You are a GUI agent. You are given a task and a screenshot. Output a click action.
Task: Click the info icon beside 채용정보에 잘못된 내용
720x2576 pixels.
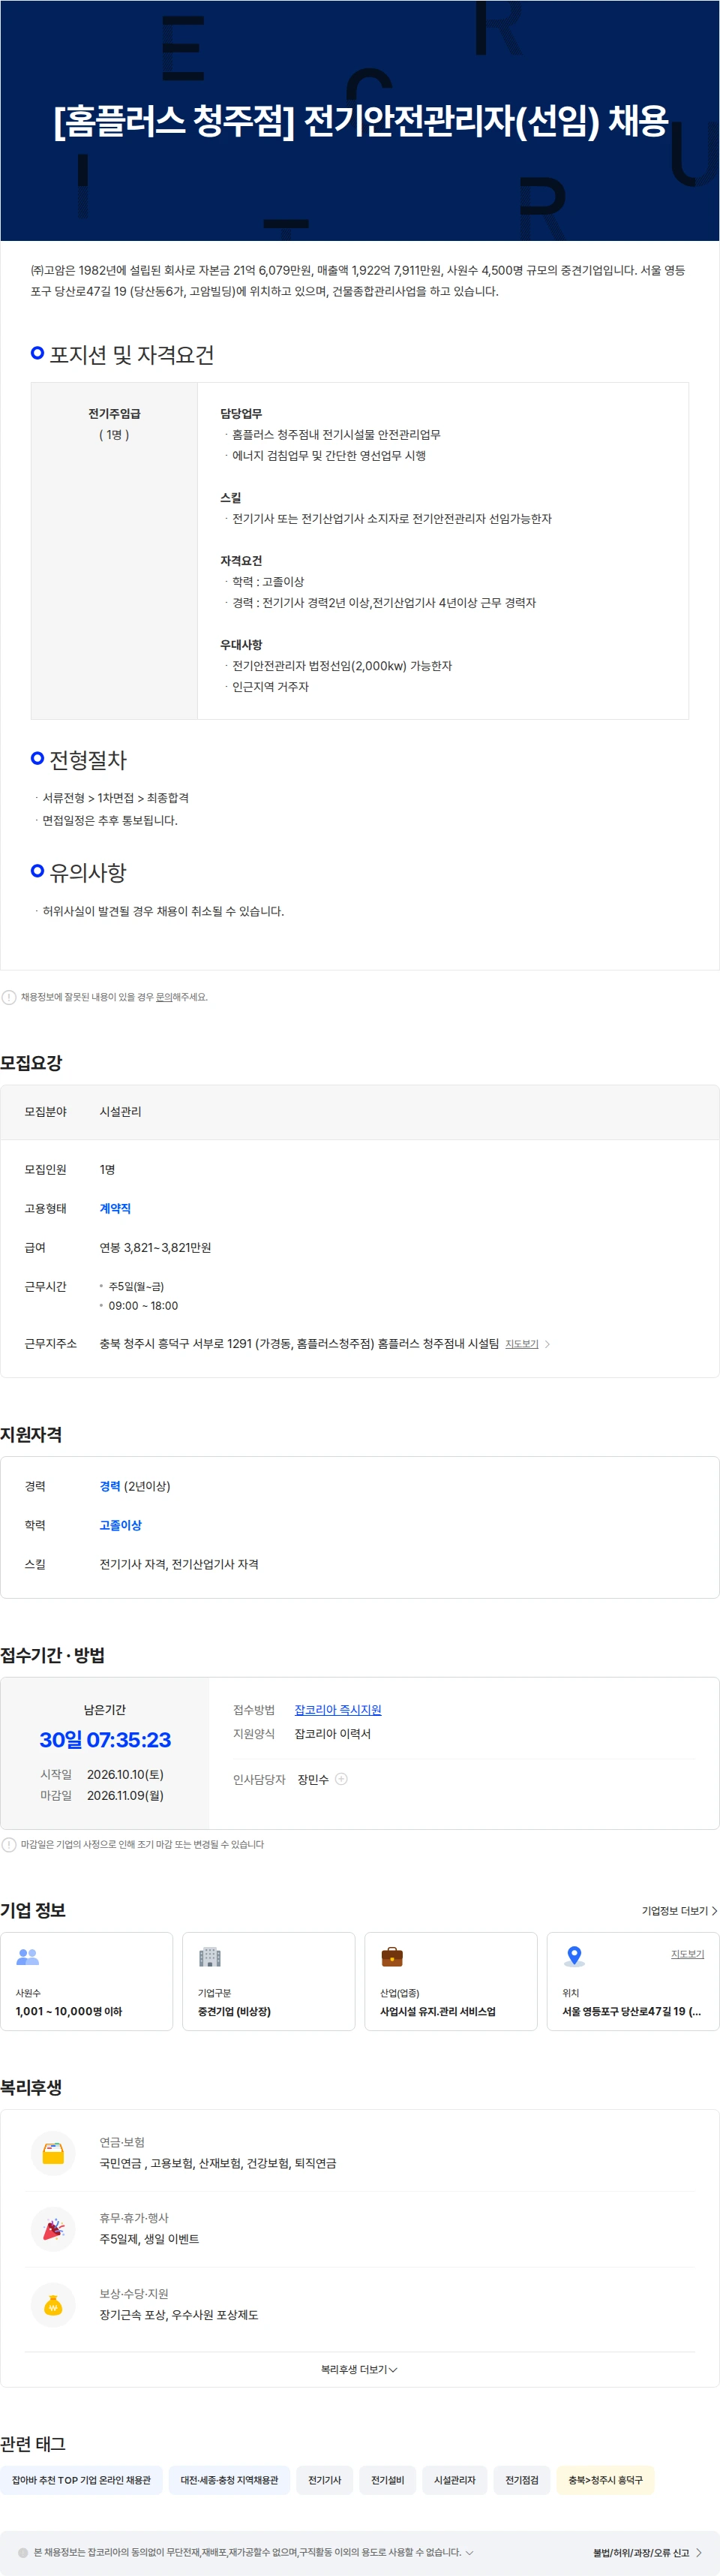click(x=9, y=997)
